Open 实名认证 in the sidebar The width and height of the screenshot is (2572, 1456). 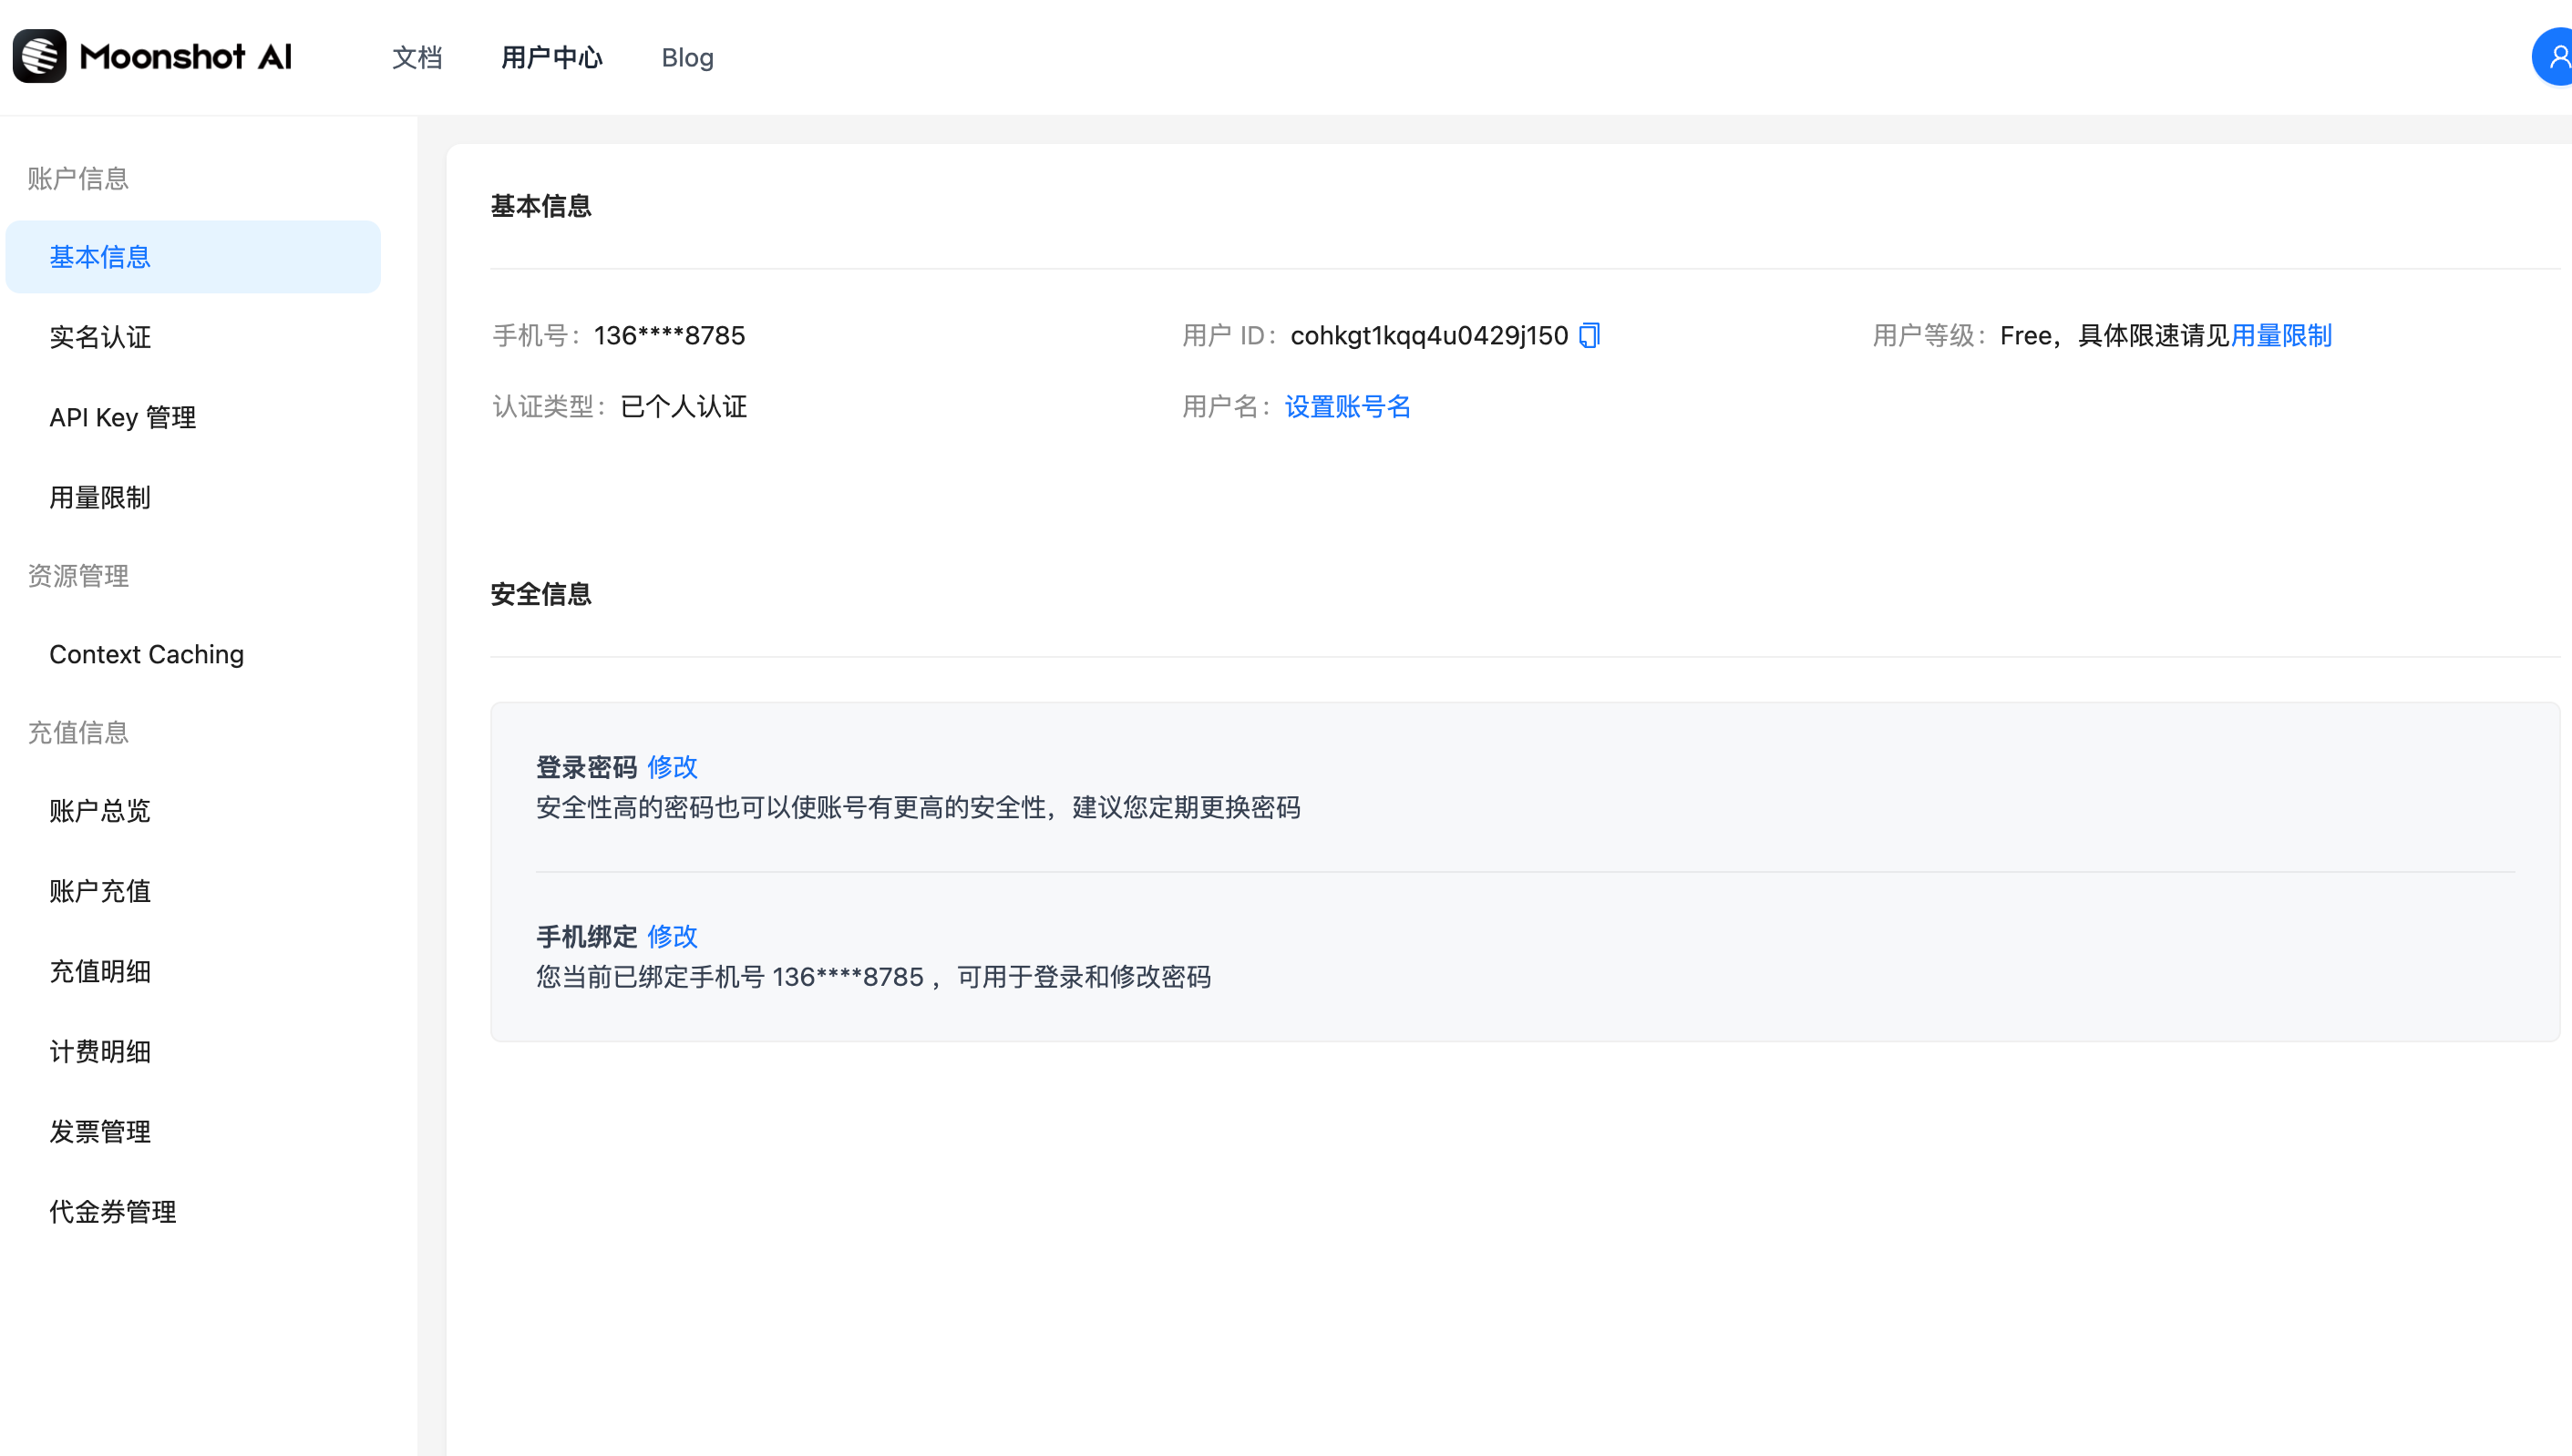pyautogui.click(x=100, y=337)
